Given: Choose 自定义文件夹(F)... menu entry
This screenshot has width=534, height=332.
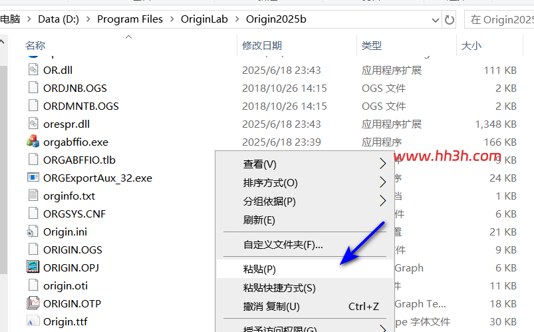Looking at the screenshot, I should click(x=305, y=244).
